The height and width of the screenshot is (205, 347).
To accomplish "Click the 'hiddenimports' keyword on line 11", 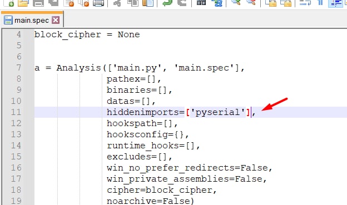I will (x=143, y=112).
